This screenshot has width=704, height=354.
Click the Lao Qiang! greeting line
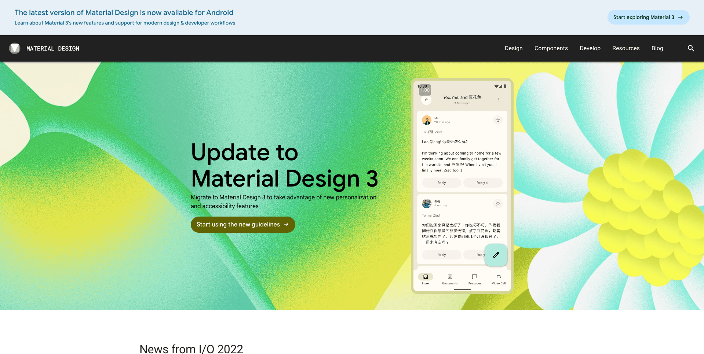[x=445, y=142]
